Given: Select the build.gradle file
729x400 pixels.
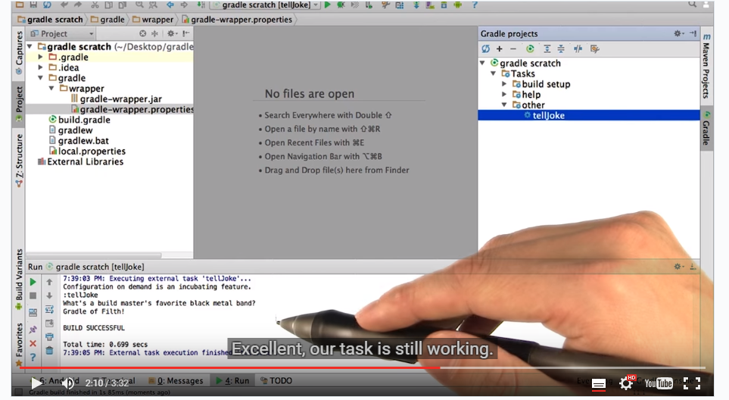Looking at the screenshot, I should point(79,120).
